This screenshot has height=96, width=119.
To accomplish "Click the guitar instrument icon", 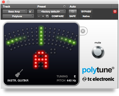I will point(19,73).
